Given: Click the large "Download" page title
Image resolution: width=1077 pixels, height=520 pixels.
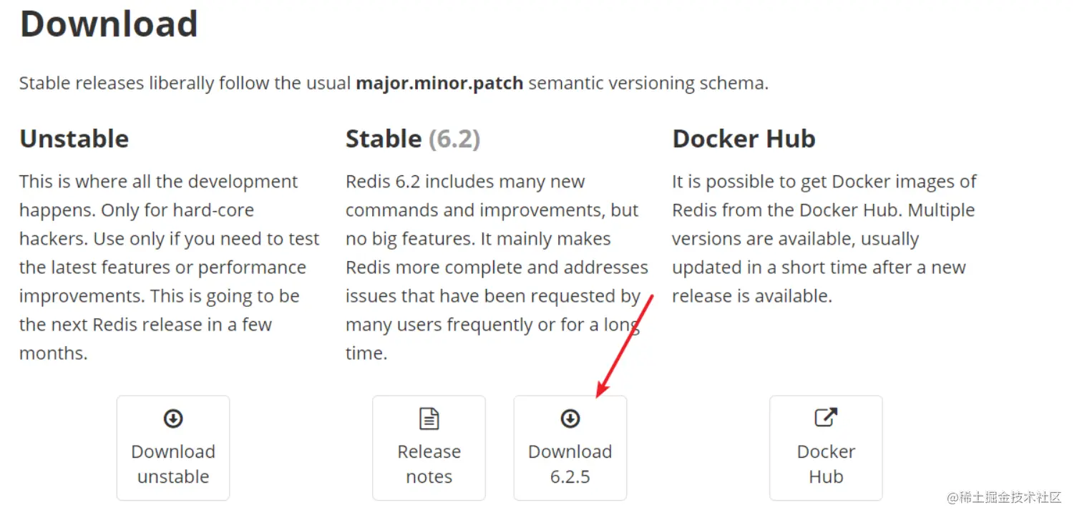Looking at the screenshot, I should tap(109, 24).
